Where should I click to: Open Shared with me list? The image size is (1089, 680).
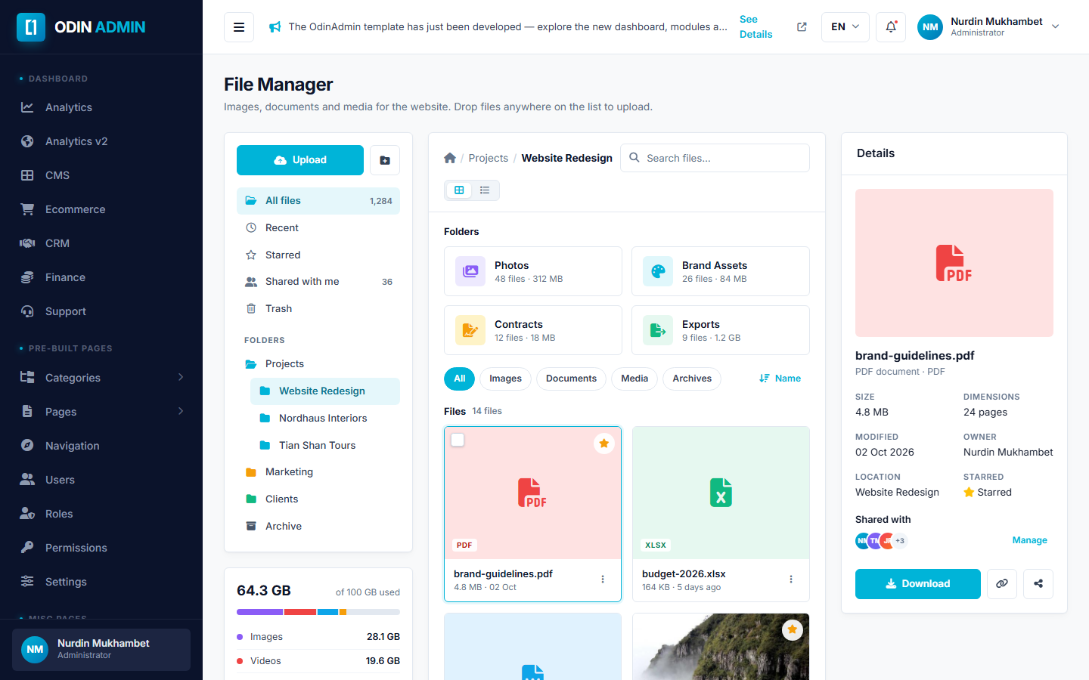click(318, 282)
